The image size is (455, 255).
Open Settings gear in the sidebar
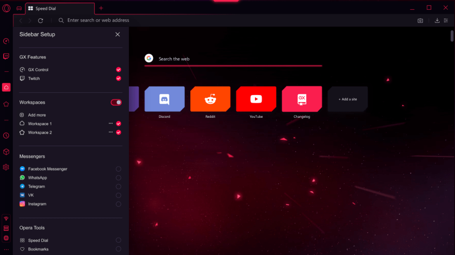click(x=6, y=167)
